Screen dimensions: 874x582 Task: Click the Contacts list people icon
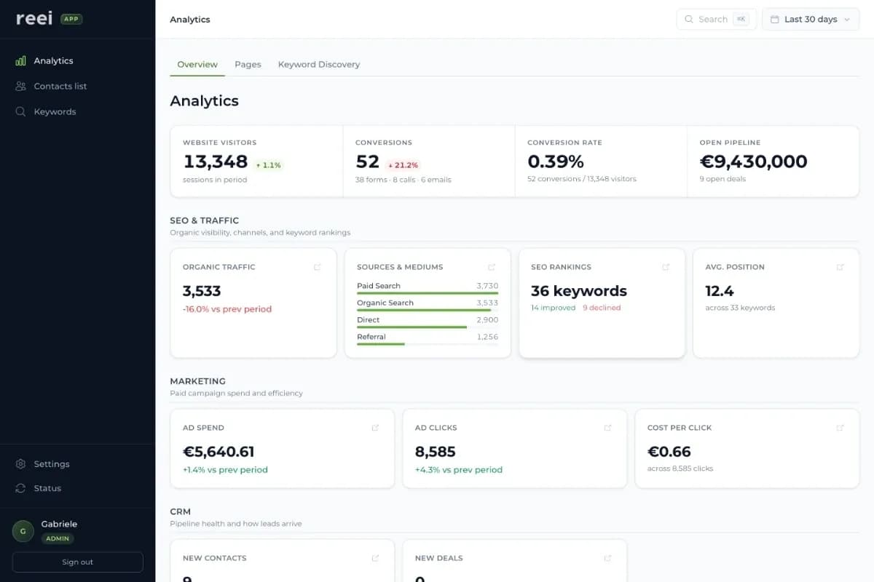click(20, 87)
